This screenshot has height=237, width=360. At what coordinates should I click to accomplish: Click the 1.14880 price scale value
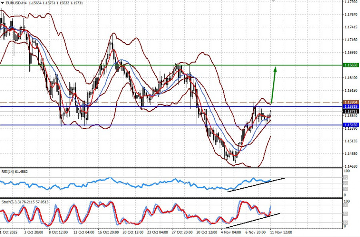pyautogui.click(x=351, y=154)
